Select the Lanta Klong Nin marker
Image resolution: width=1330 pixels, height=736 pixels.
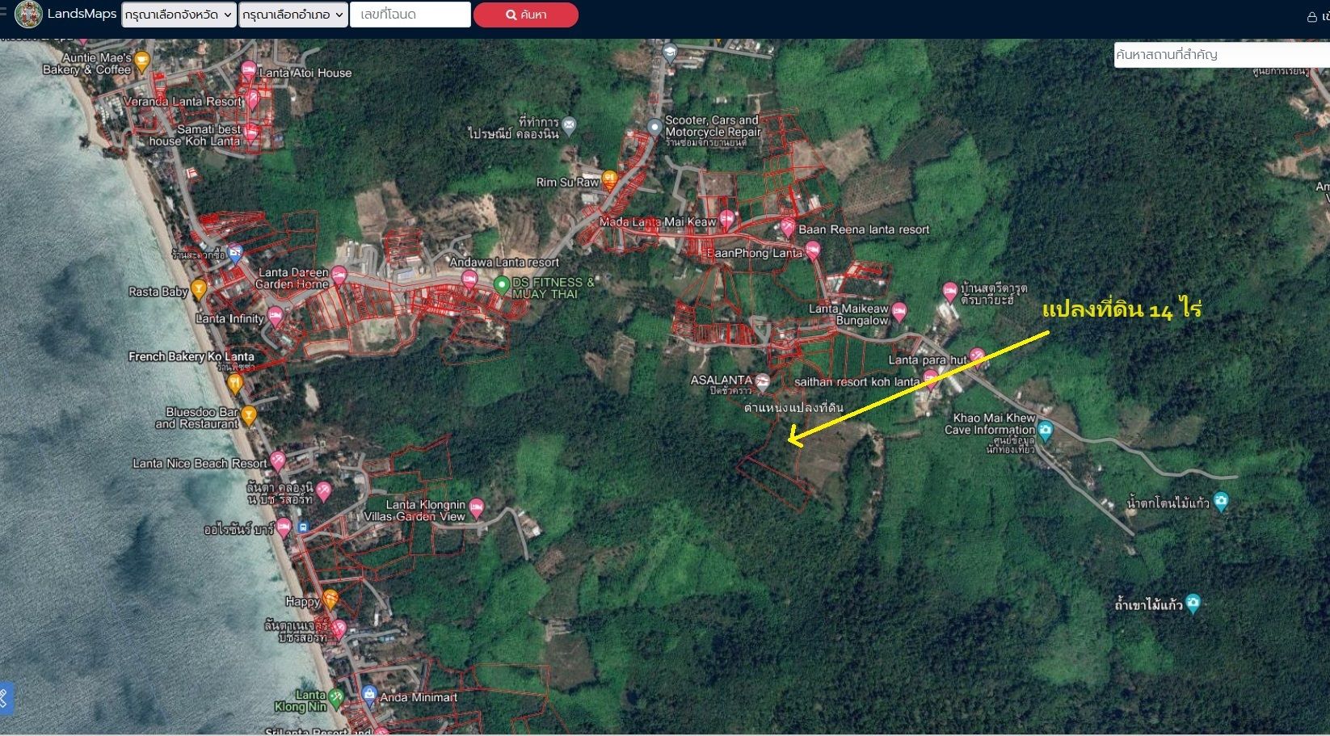pos(336,696)
